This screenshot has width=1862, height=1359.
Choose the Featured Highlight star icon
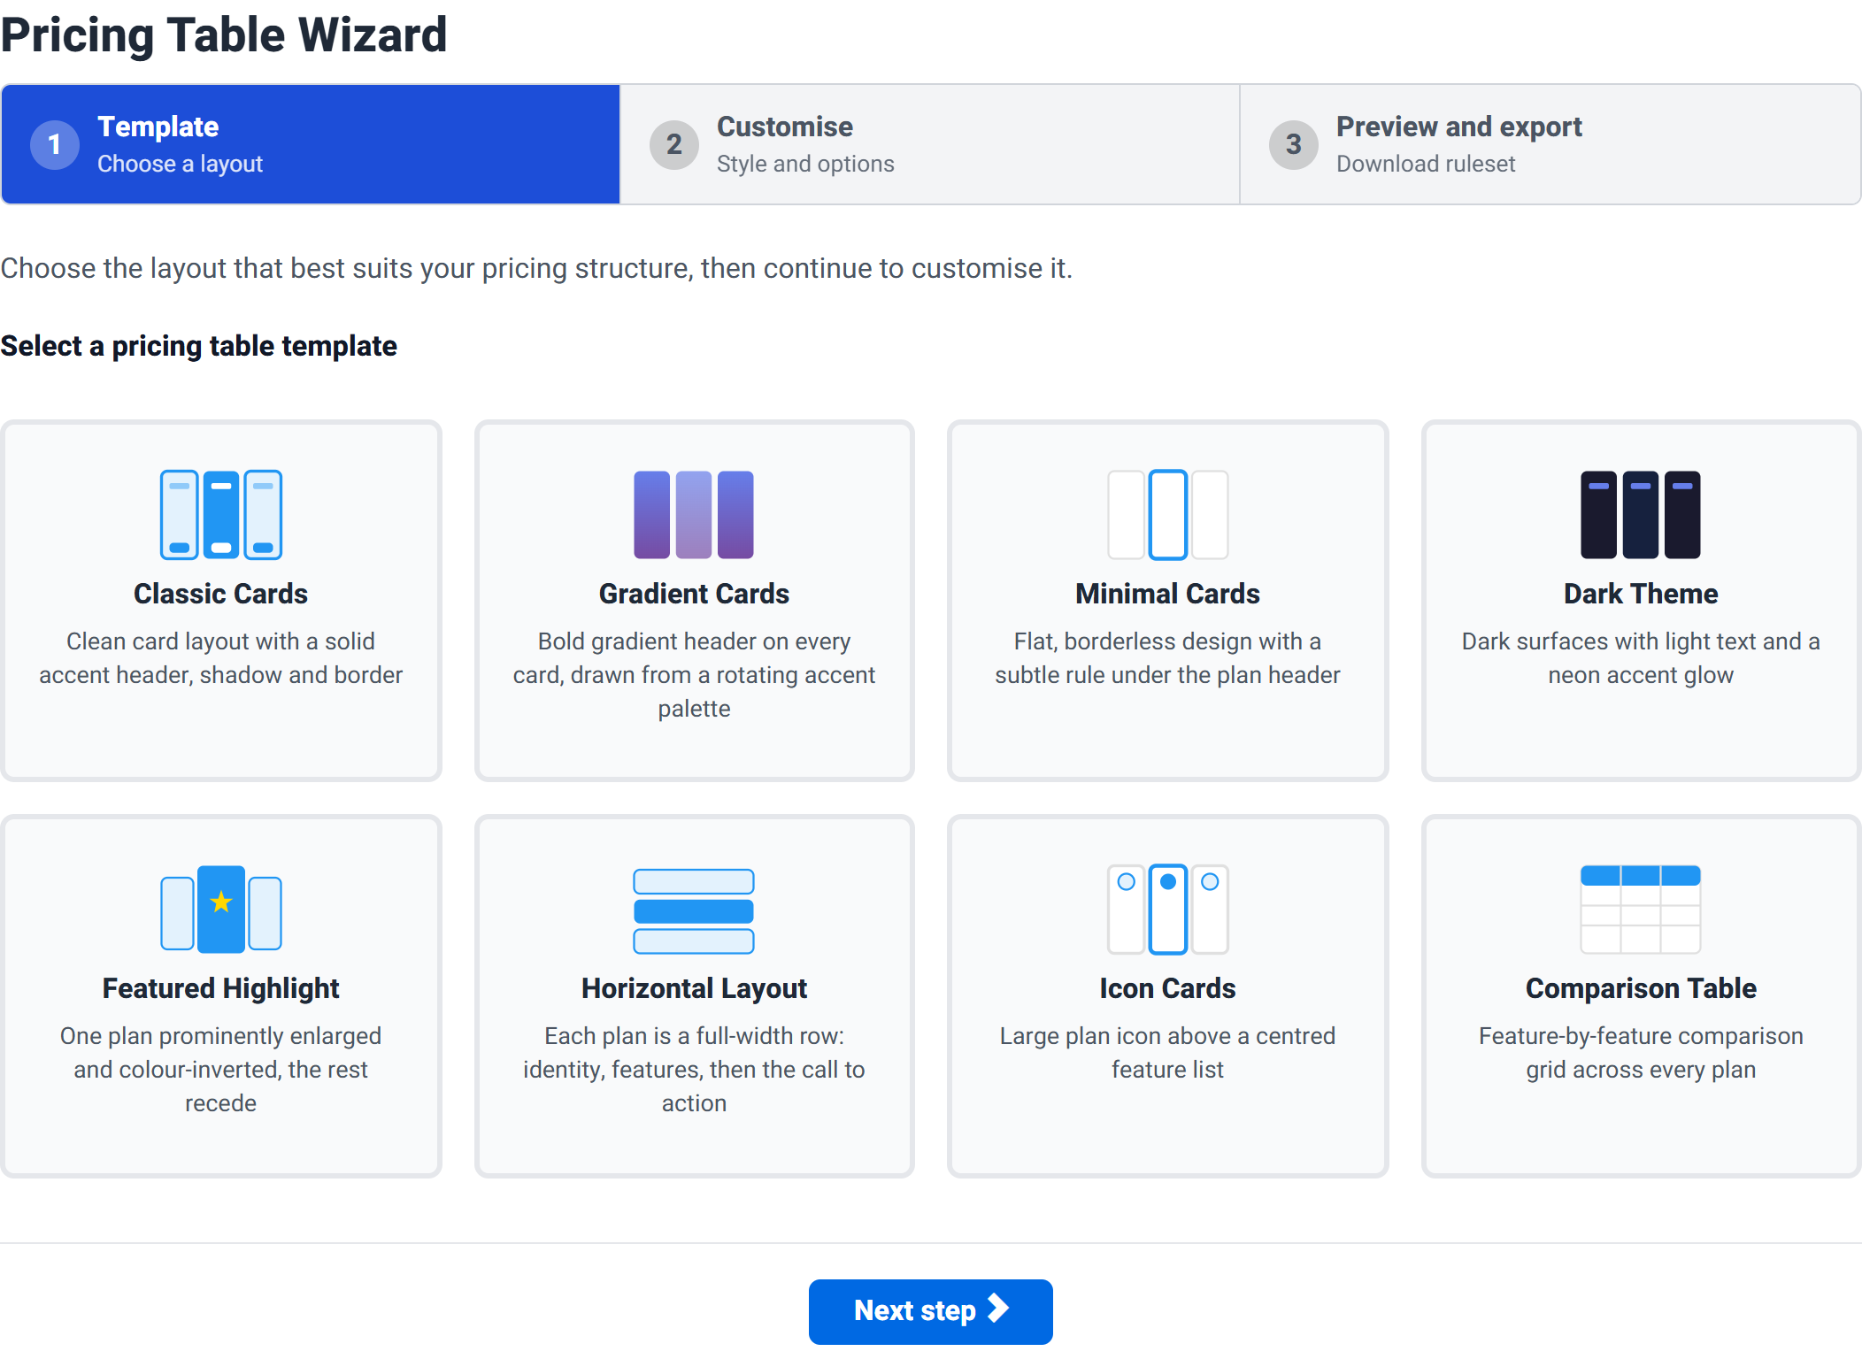tap(221, 910)
